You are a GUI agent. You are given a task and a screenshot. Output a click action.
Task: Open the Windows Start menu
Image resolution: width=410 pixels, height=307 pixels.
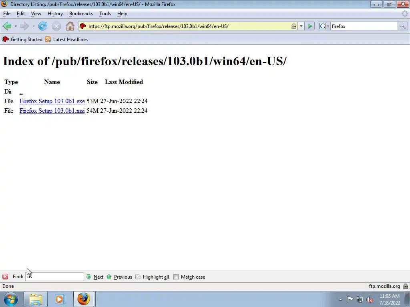11,299
